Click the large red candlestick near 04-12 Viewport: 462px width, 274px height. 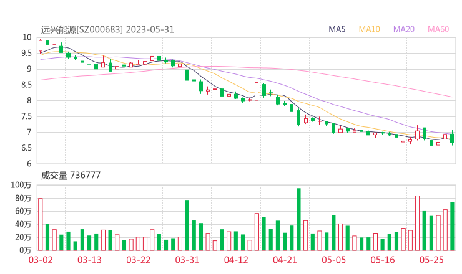pyautogui.click(x=257, y=92)
